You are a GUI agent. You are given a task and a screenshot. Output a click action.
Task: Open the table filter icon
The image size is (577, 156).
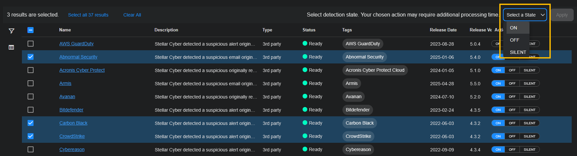coord(11,31)
